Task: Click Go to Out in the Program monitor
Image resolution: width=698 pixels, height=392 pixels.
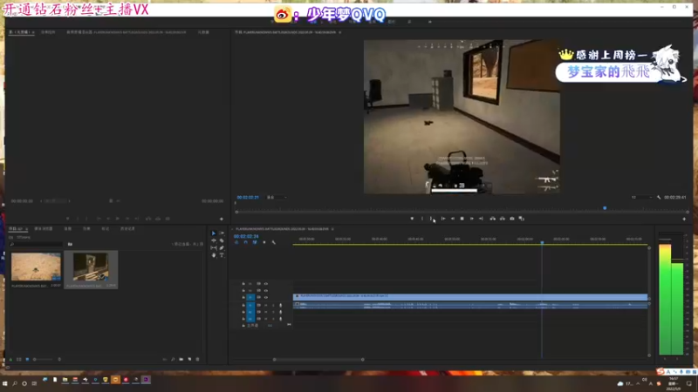Action: [x=481, y=219]
